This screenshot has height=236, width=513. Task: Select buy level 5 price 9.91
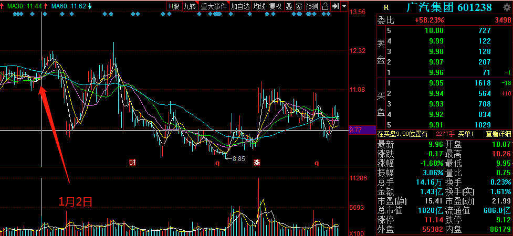[x=437, y=125]
